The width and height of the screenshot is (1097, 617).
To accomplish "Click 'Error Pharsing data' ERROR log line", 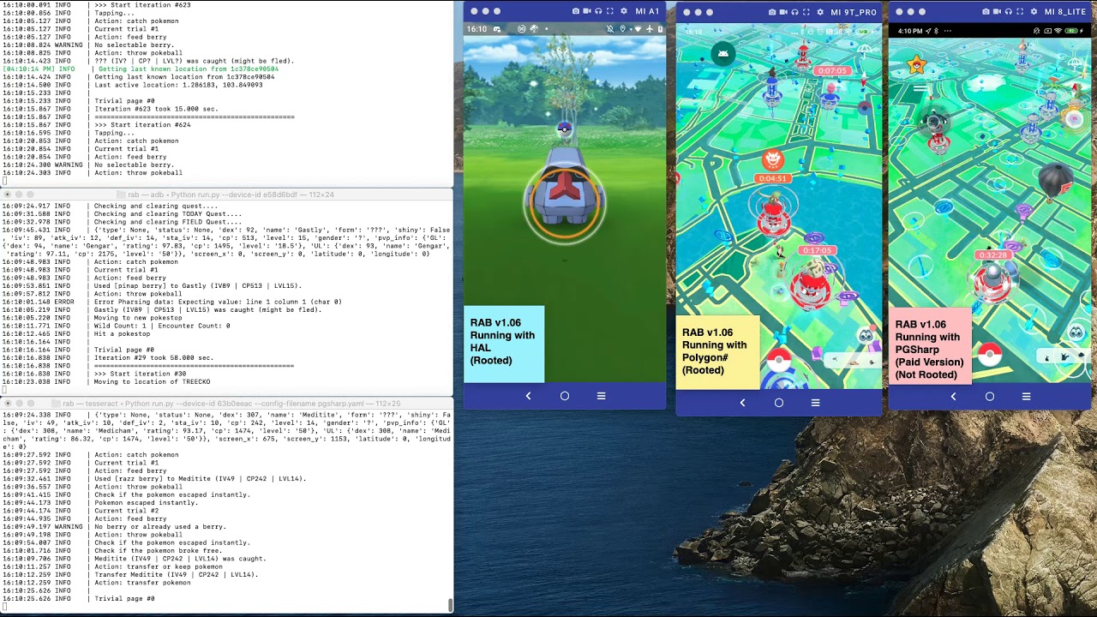I will pyautogui.click(x=218, y=302).
